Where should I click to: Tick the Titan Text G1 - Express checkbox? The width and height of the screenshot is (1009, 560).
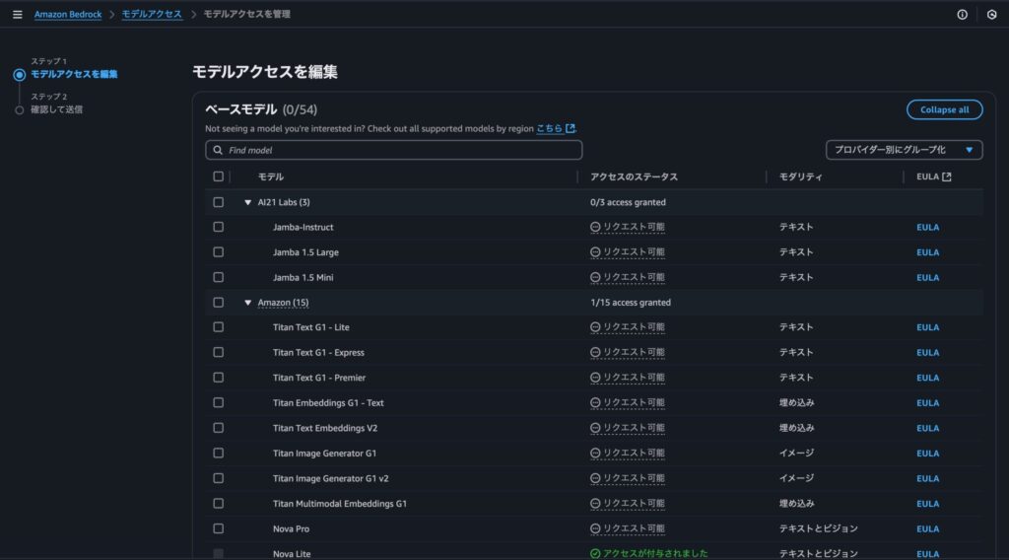click(219, 352)
